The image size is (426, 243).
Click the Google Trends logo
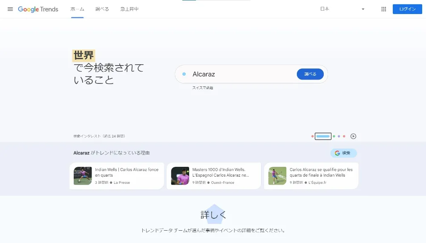coord(38,9)
